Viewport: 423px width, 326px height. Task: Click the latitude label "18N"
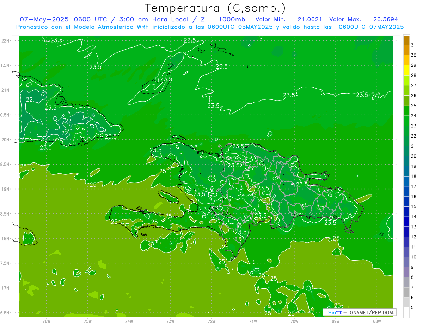pyautogui.click(x=5, y=238)
